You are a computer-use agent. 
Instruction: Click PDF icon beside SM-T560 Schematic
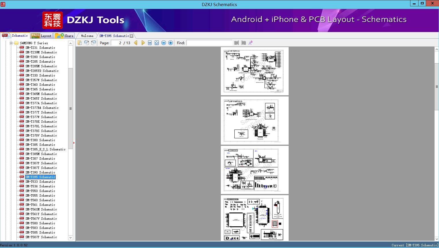22,200
